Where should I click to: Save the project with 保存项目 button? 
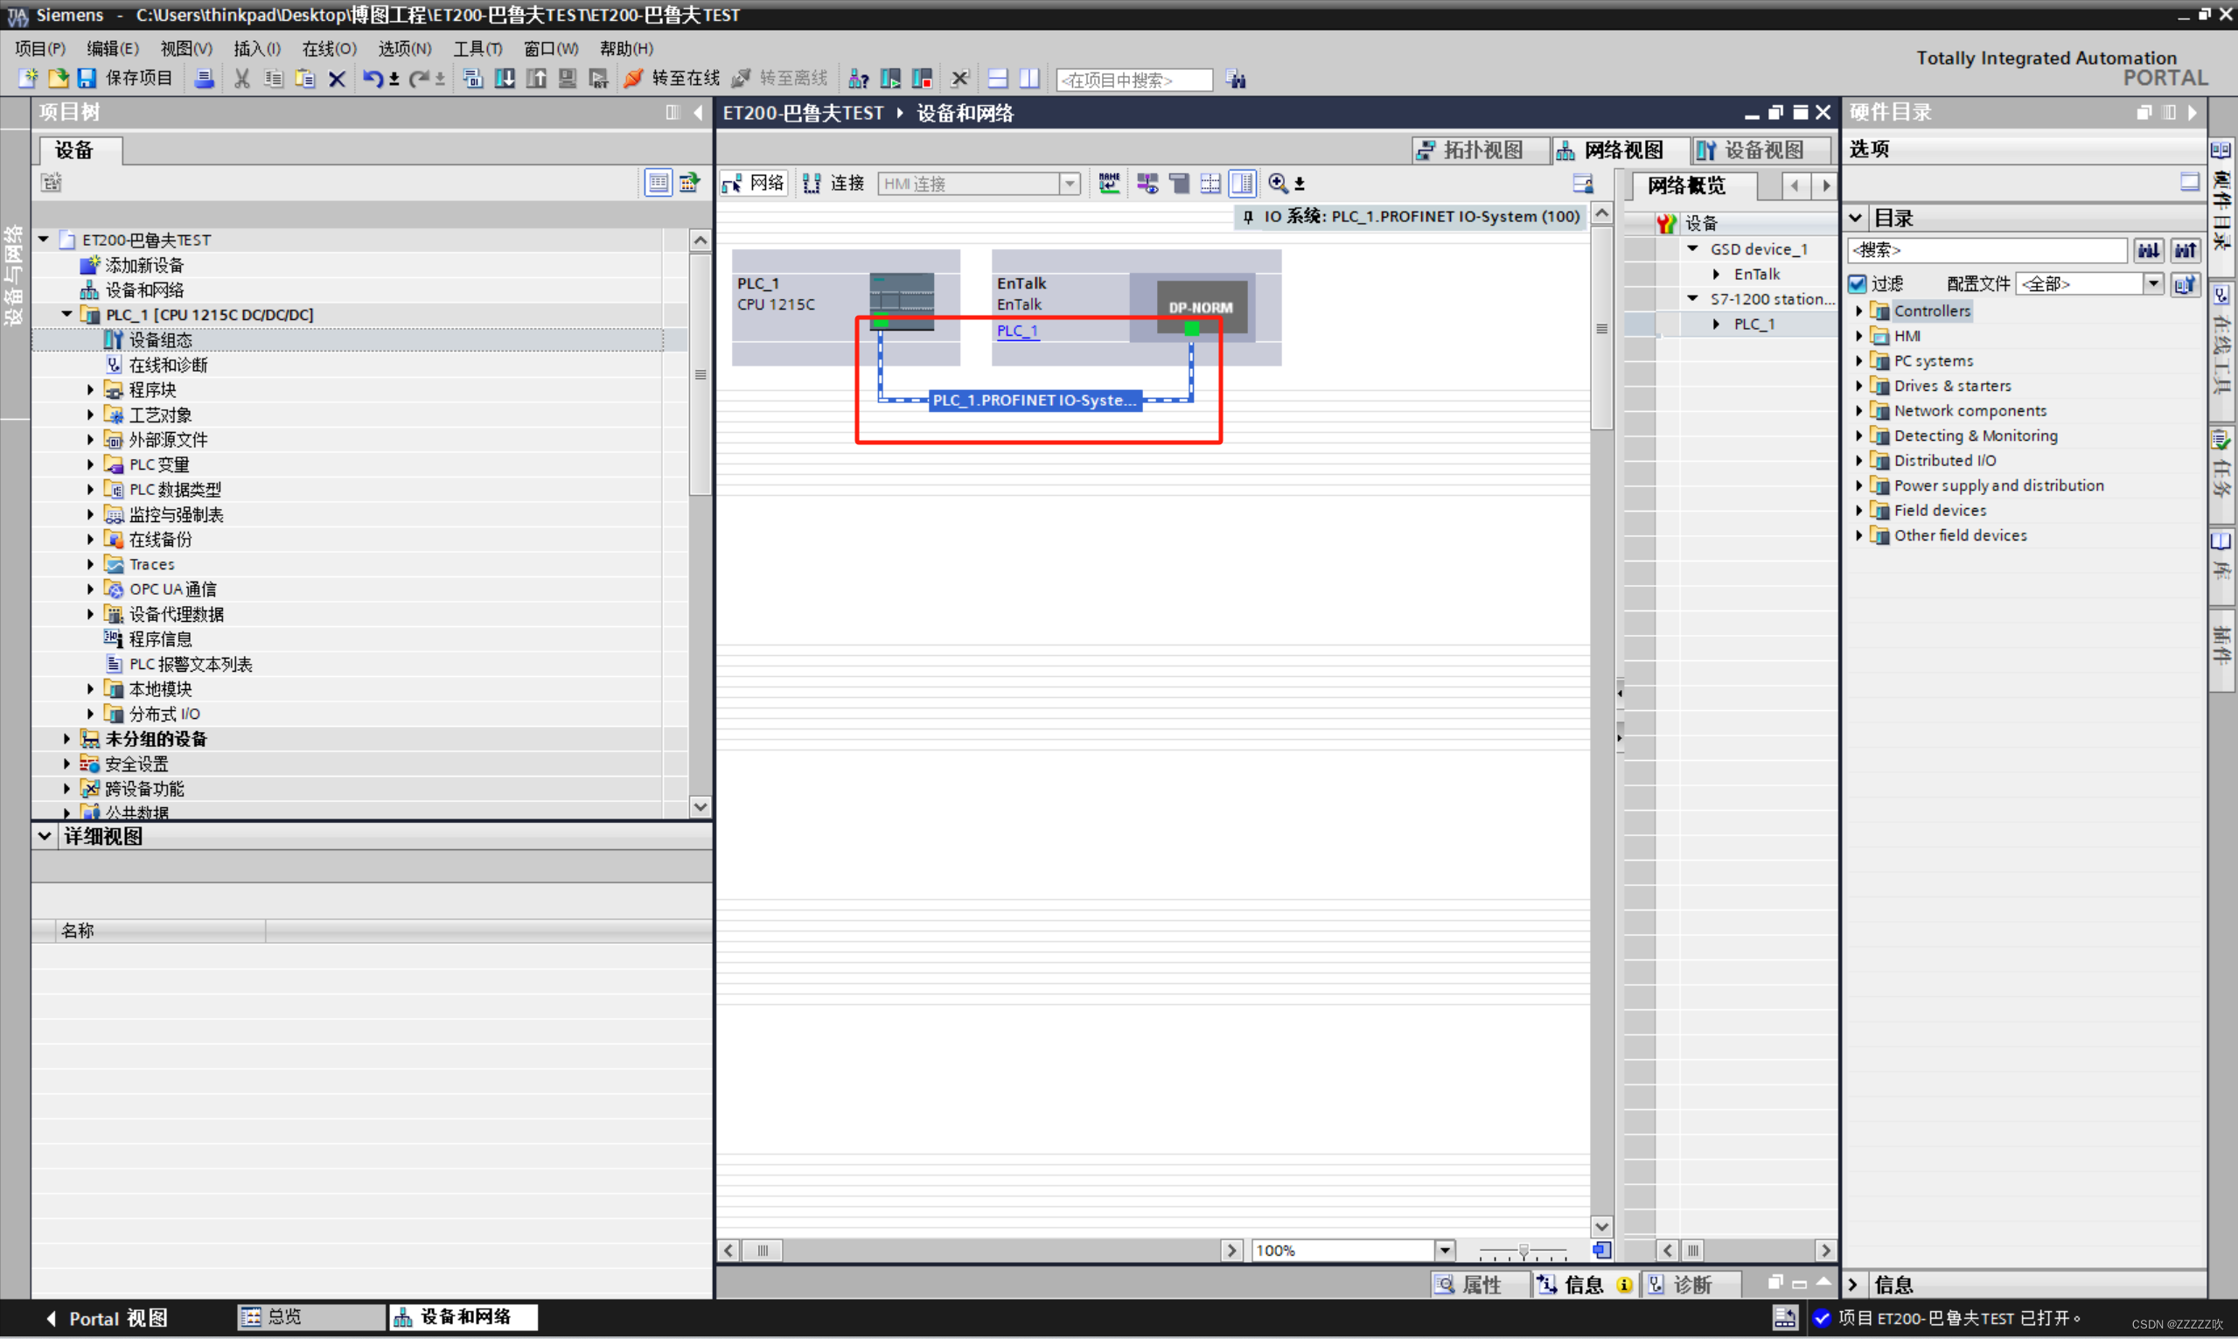pyautogui.click(x=125, y=80)
